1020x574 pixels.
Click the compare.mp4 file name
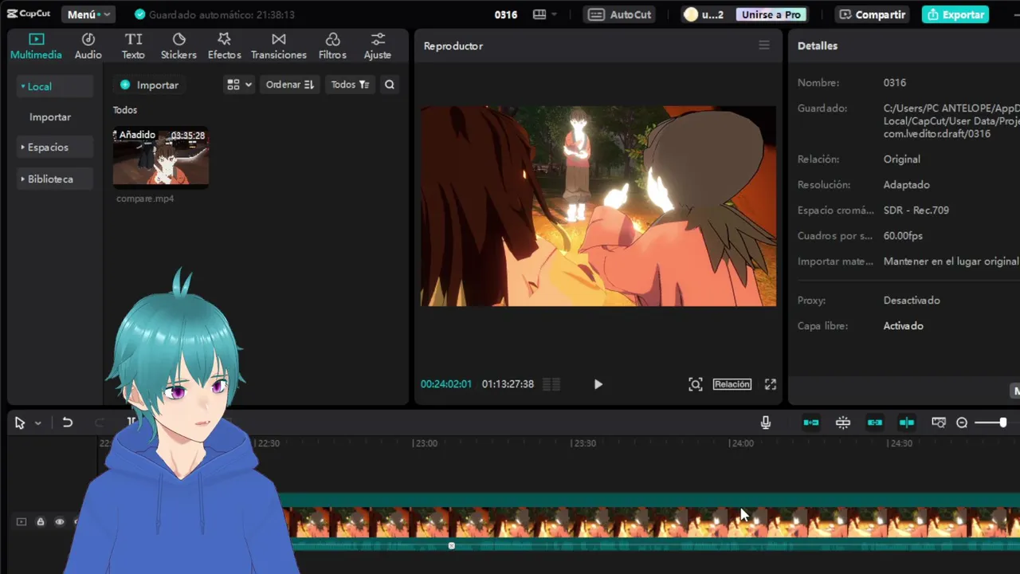(145, 199)
